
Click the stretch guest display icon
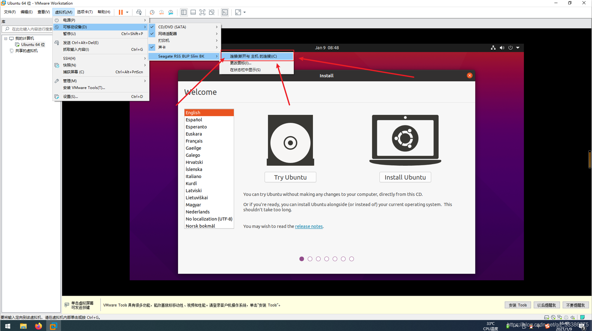pyautogui.click(x=238, y=12)
